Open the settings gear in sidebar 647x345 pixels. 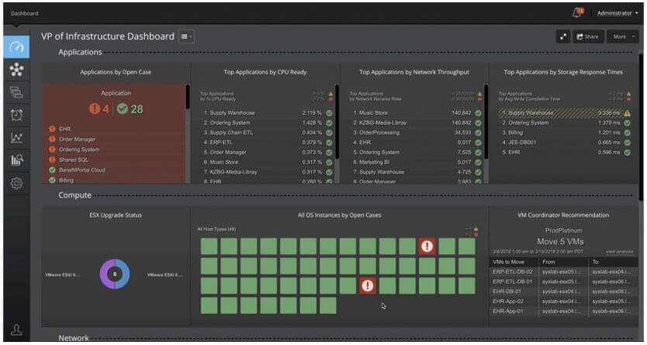tap(16, 183)
